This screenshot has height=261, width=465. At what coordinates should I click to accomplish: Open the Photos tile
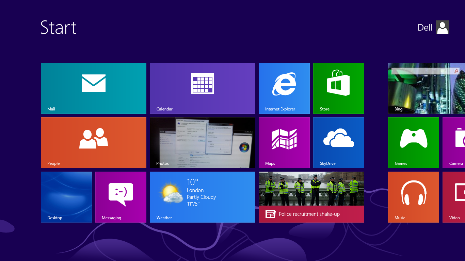203,143
